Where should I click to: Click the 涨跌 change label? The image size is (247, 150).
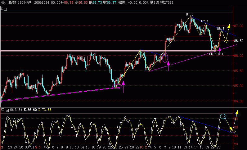pyautogui.click(x=121, y=2)
